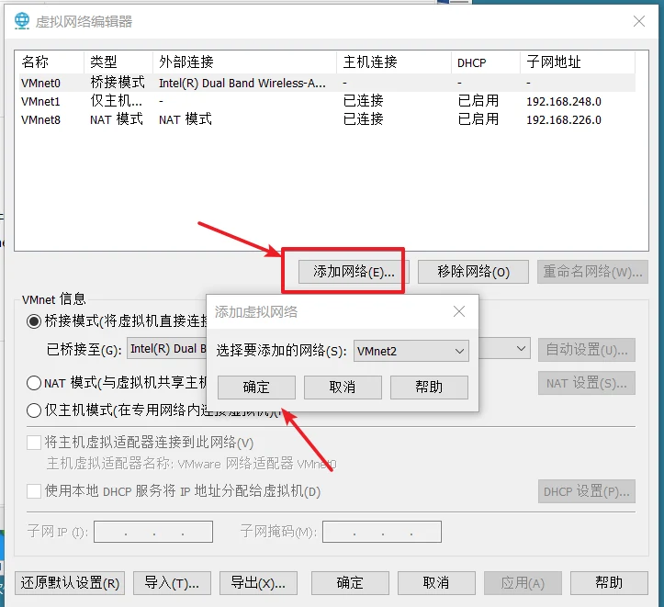Click the 名称 column header
664x607 pixels.
[x=50, y=62]
